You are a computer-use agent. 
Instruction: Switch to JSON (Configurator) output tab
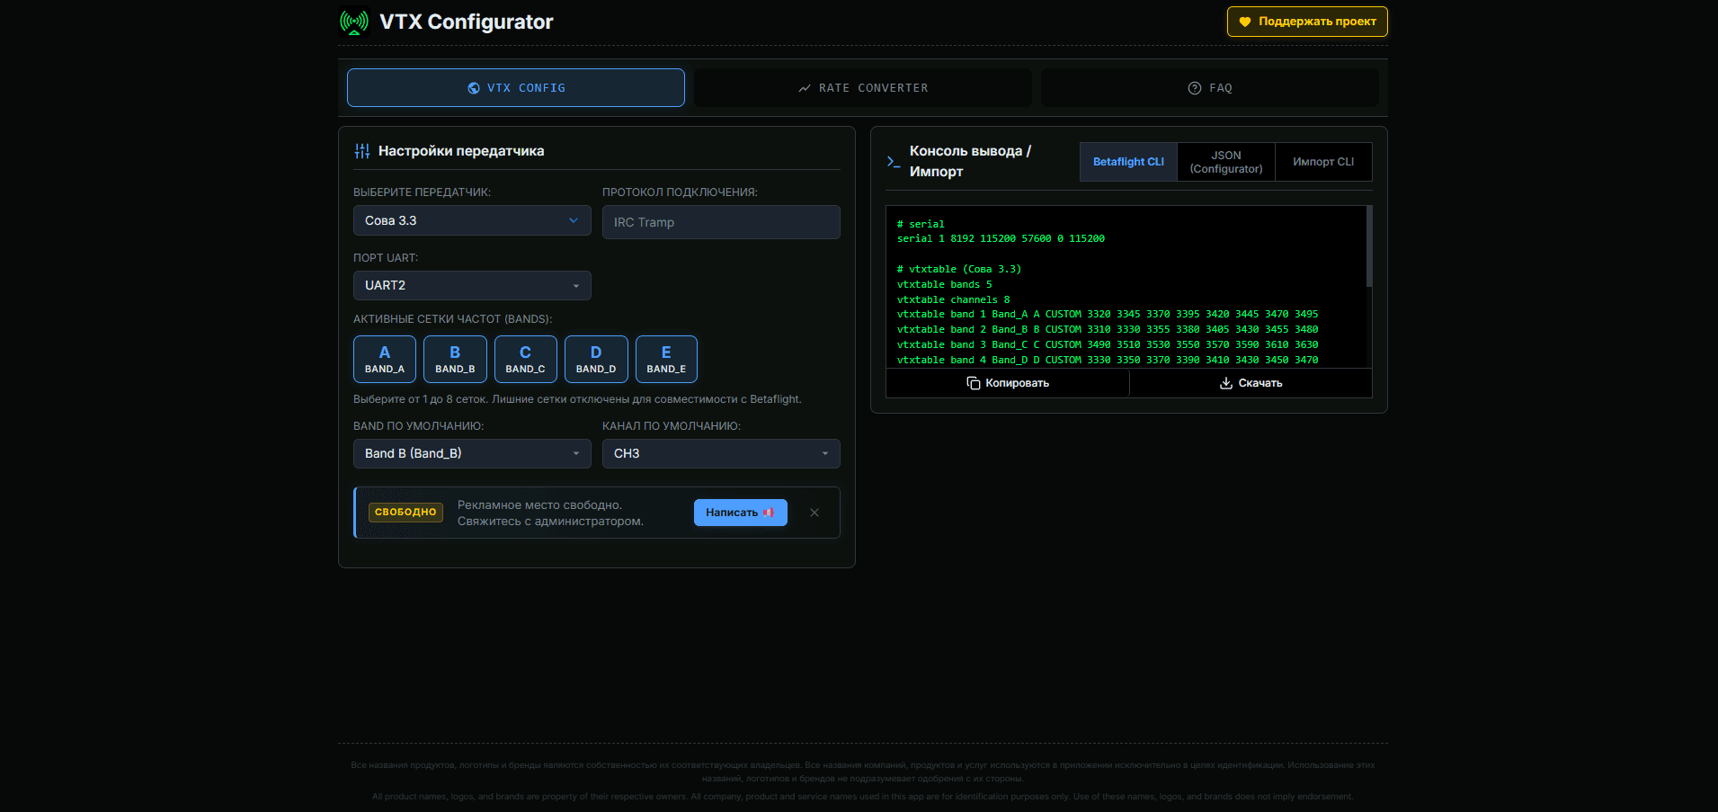[x=1226, y=162]
